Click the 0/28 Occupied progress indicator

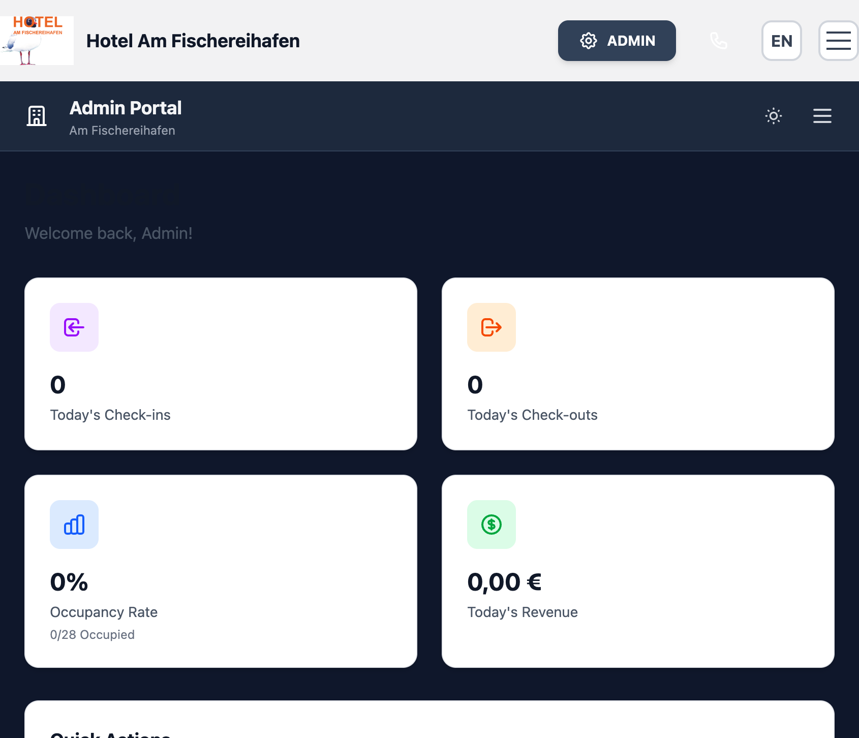click(x=92, y=634)
